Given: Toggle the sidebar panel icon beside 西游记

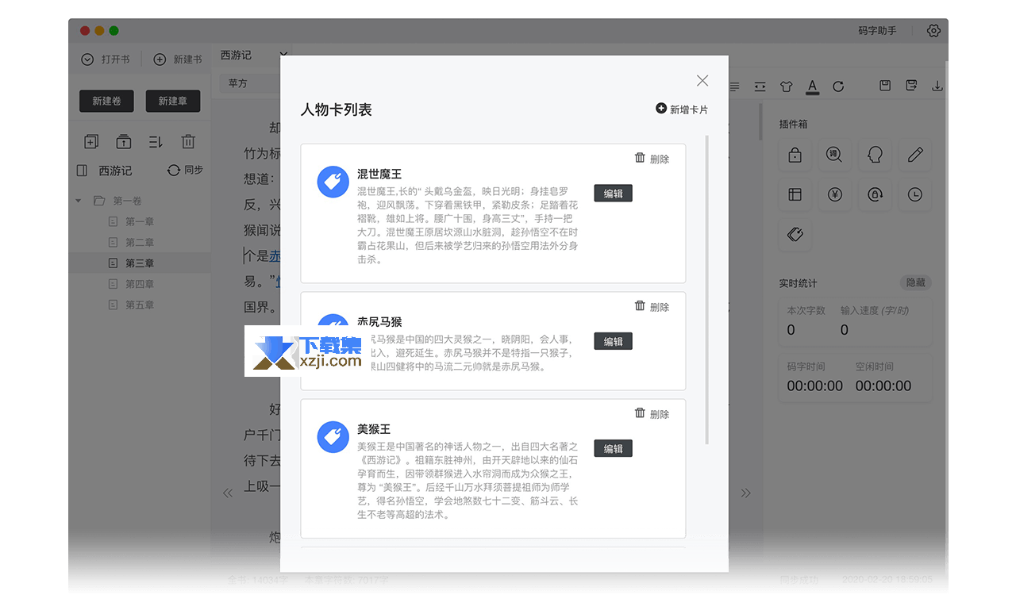Looking at the screenshot, I should (x=82, y=171).
